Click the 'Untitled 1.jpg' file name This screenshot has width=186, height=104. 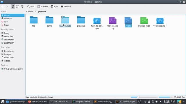click(x=144, y=26)
